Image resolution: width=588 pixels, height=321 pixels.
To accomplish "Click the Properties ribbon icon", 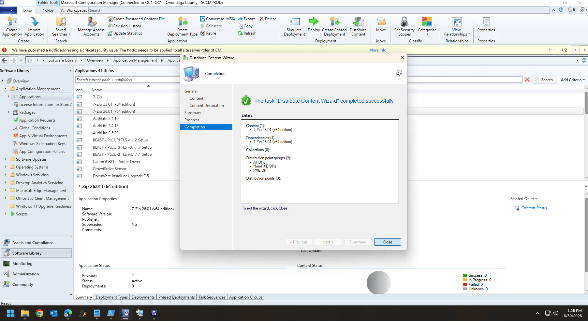I will [x=486, y=24].
